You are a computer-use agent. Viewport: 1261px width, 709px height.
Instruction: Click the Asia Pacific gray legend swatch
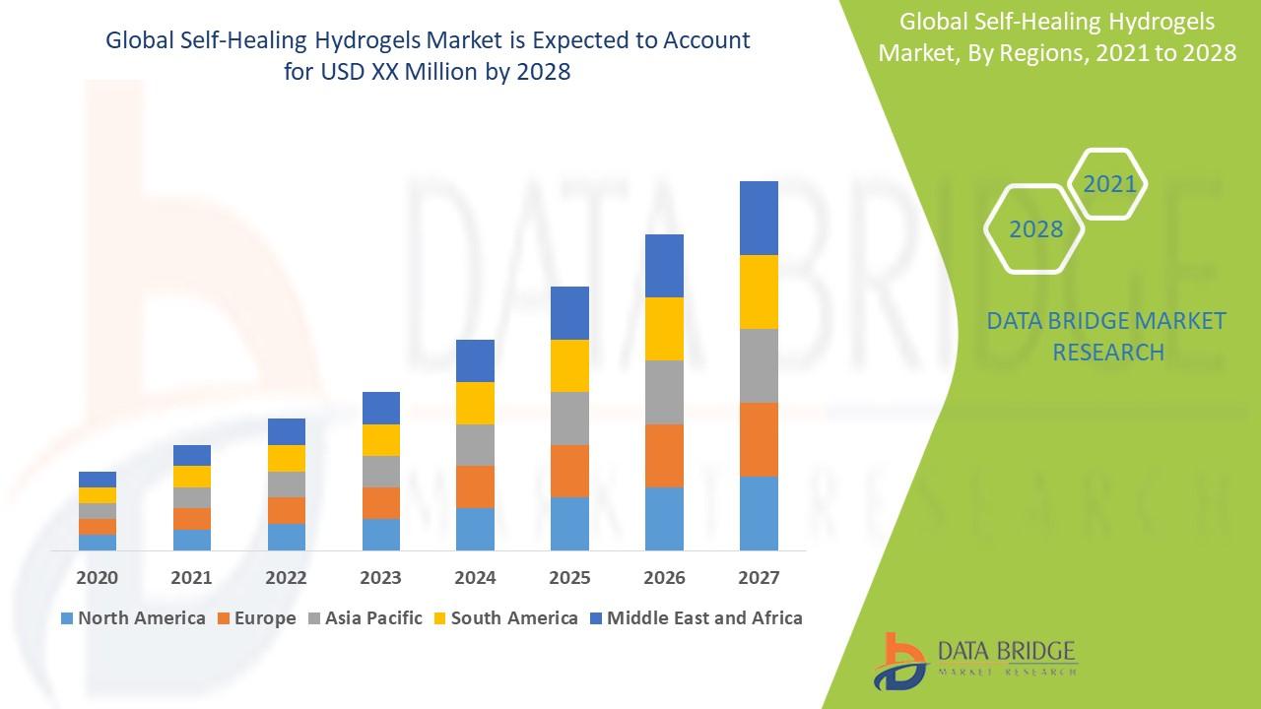click(315, 618)
